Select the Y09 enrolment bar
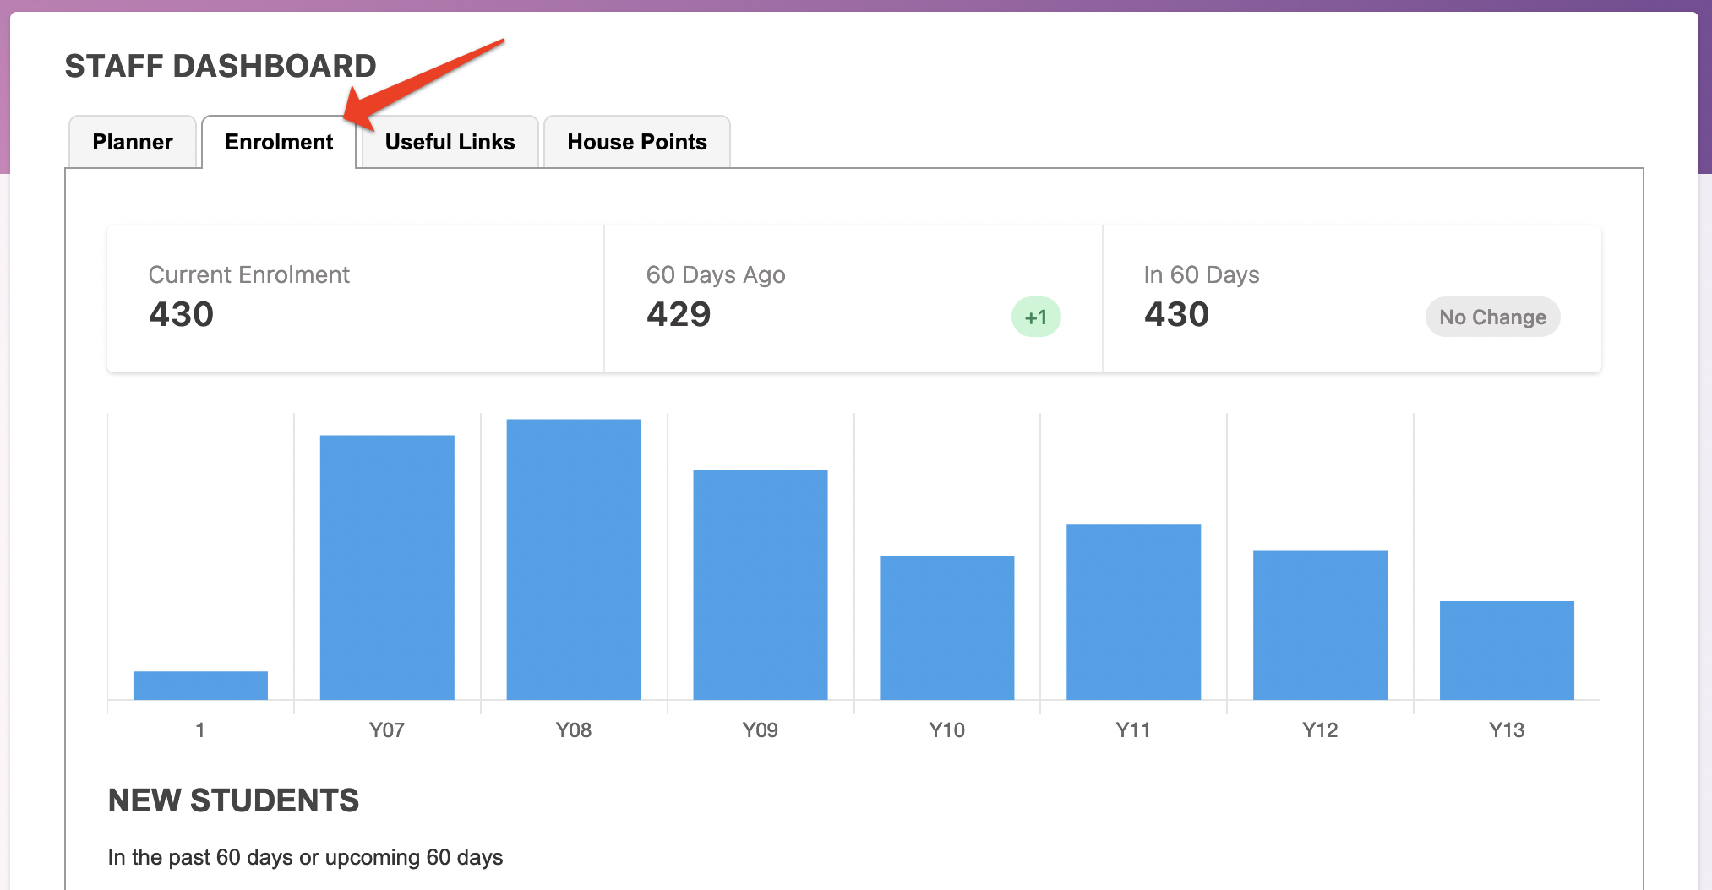Viewport: 1712px width, 890px height. 761,584
